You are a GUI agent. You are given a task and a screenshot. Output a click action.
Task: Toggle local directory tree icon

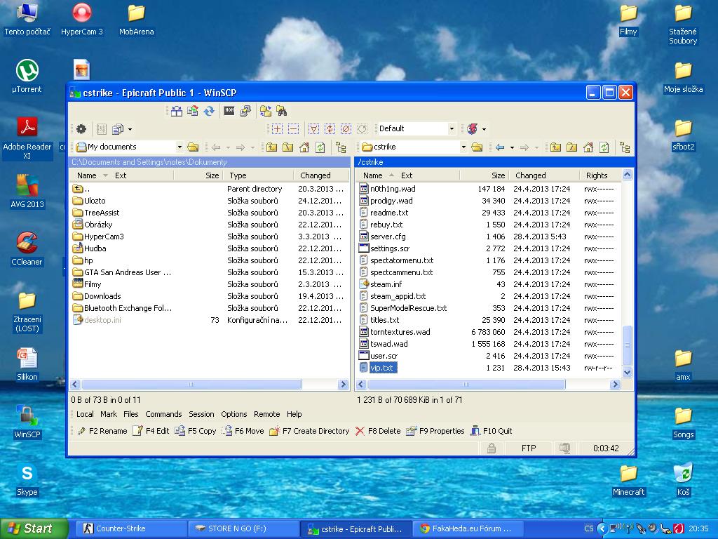341,147
